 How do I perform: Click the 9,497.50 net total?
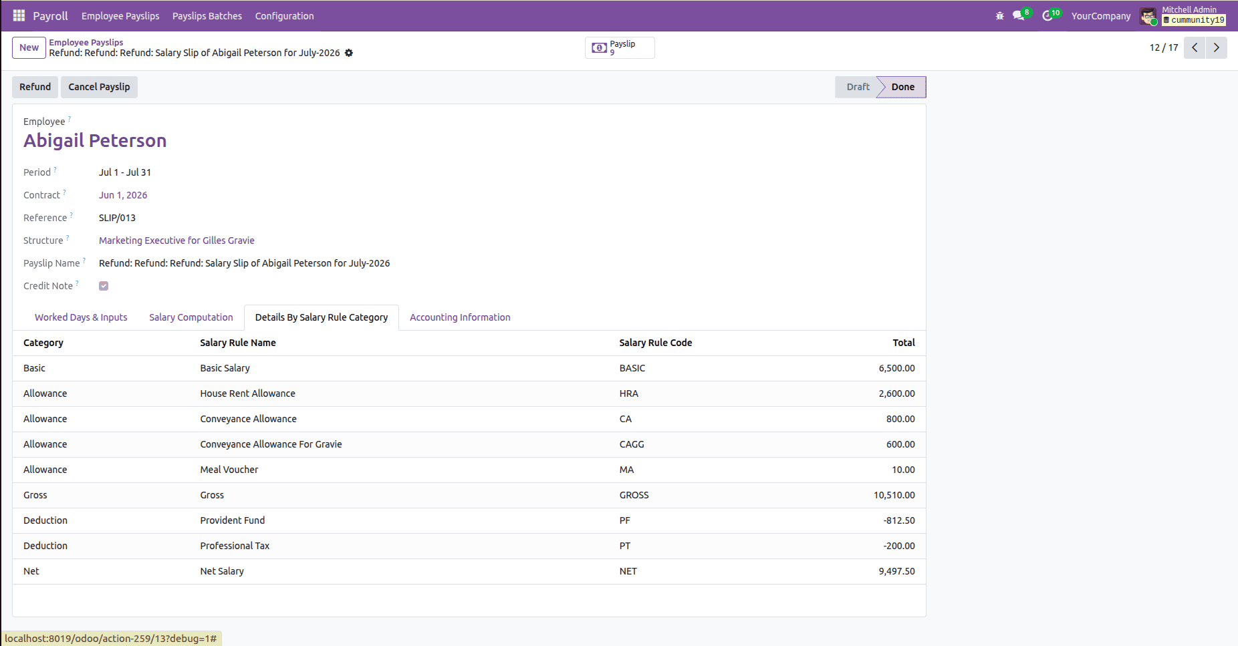click(896, 571)
